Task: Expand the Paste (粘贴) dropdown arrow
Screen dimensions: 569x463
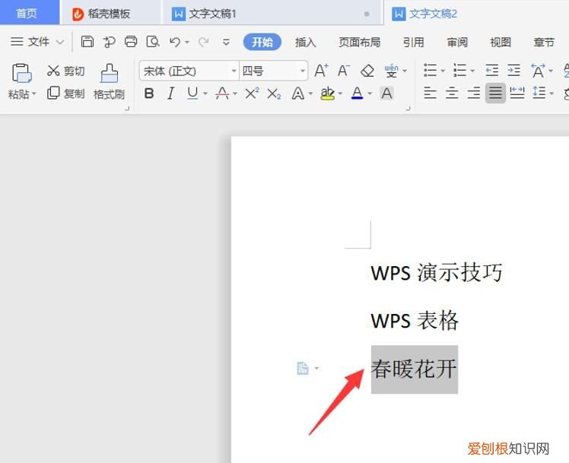Action: pos(34,94)
